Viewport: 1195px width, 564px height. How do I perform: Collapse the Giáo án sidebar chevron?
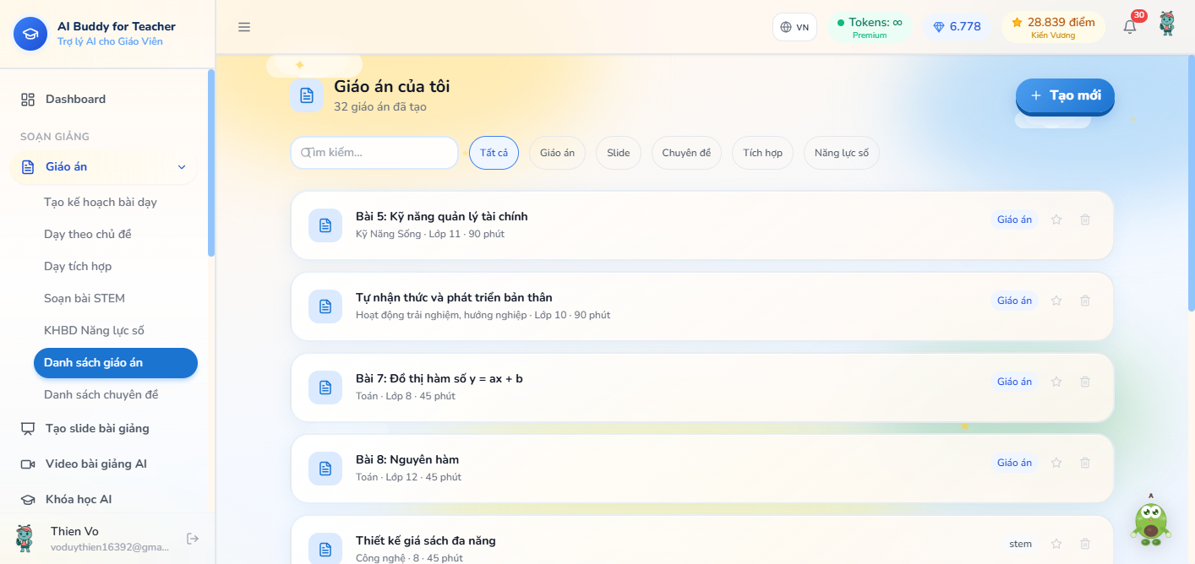182,167
